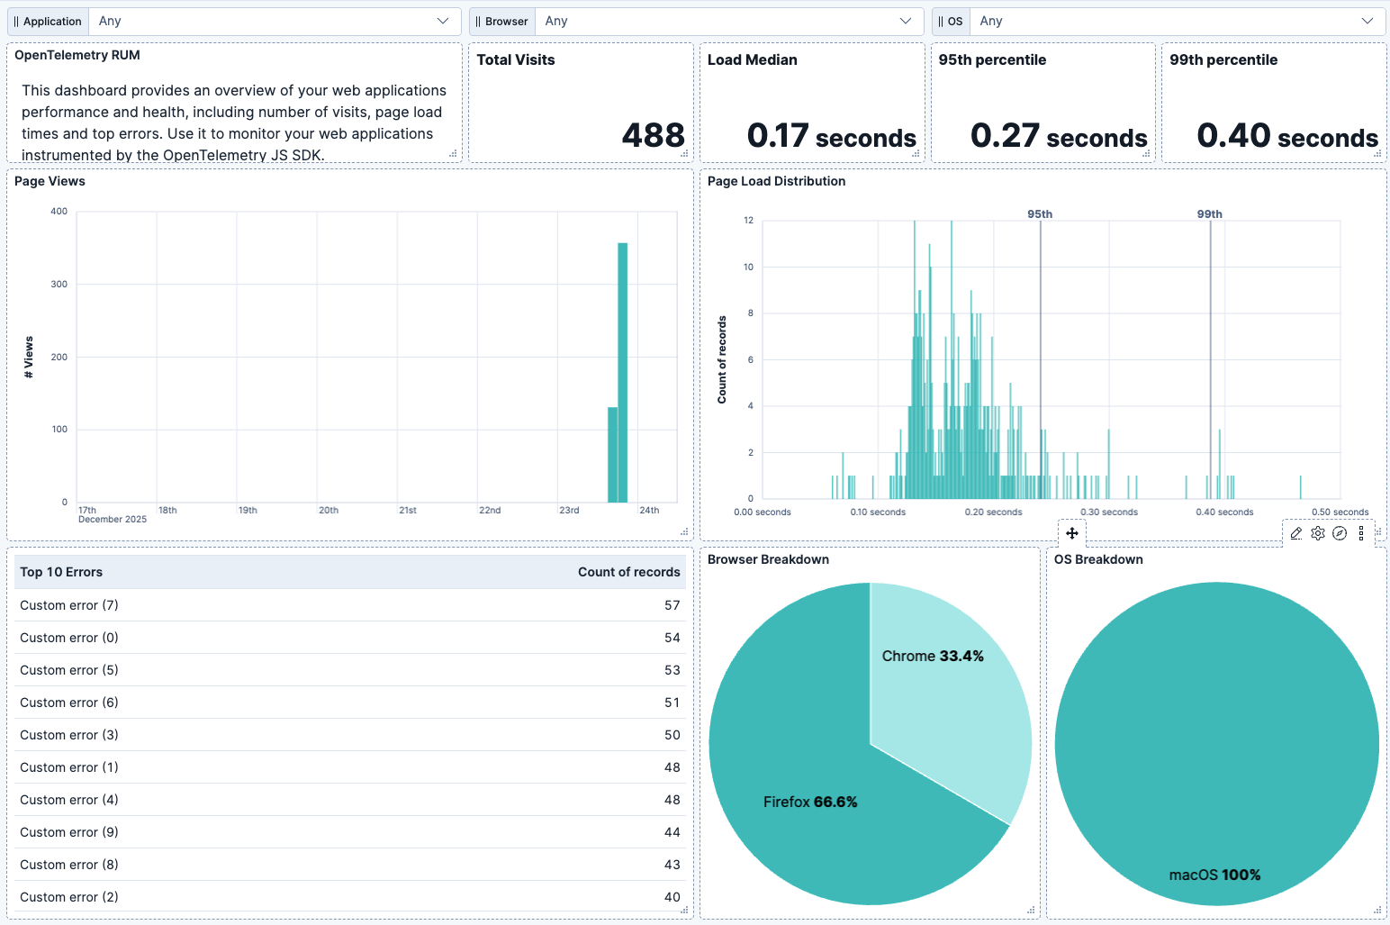Click the resize handle on the Top 10 Errors panel
The height and width of the screenshot is (925, 1390).
coord(687,911)
